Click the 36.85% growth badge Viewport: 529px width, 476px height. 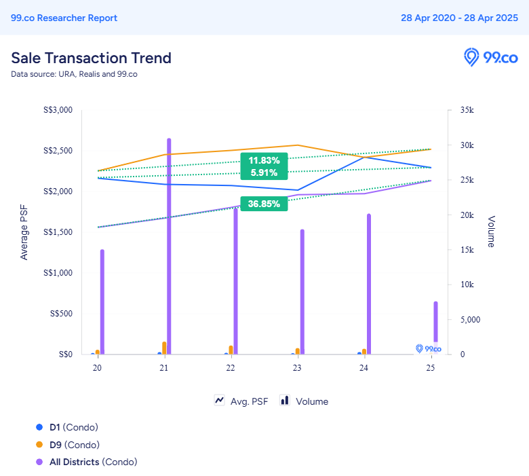pos(264,204)
